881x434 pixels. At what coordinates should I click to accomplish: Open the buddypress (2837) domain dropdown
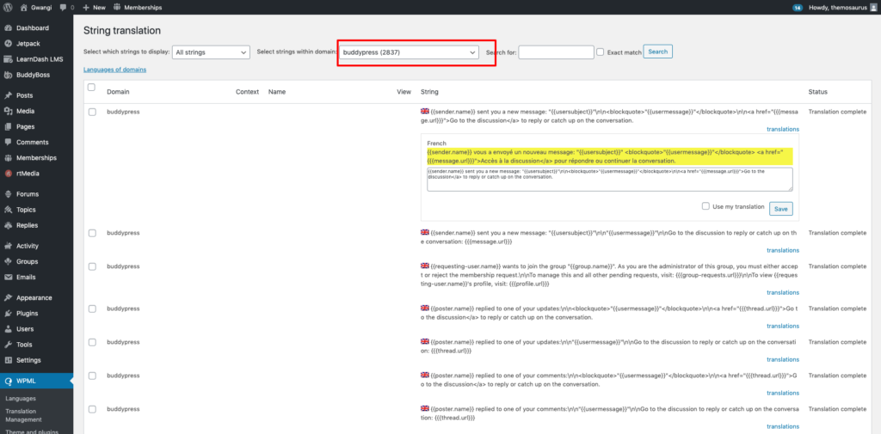[x=409, y=52]
